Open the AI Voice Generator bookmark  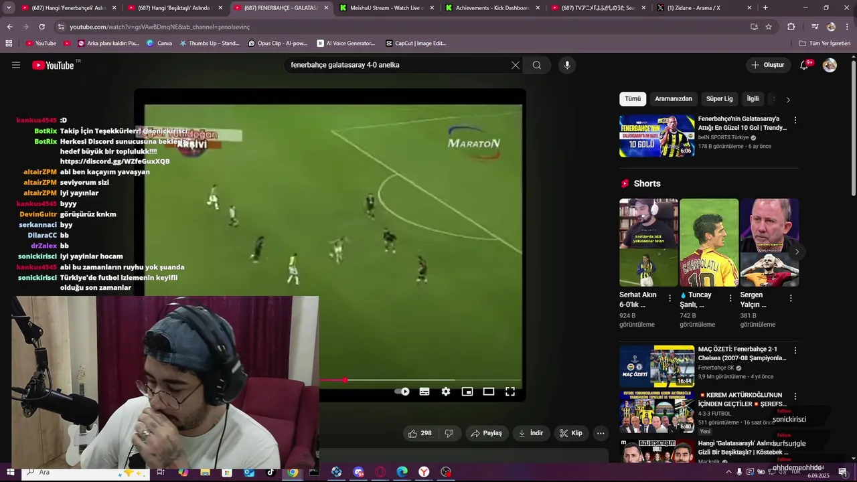(x=346, y=43)
